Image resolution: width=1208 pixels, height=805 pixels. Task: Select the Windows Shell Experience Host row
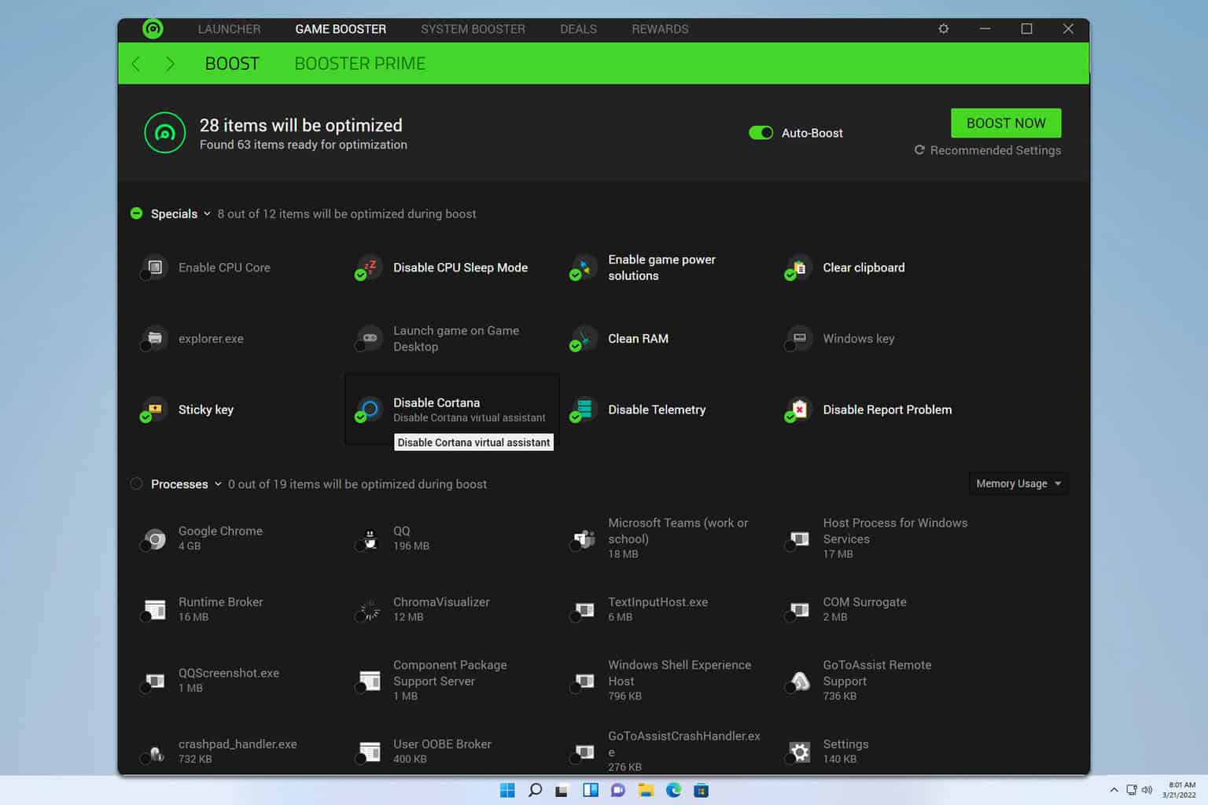(x=668, y=681)
